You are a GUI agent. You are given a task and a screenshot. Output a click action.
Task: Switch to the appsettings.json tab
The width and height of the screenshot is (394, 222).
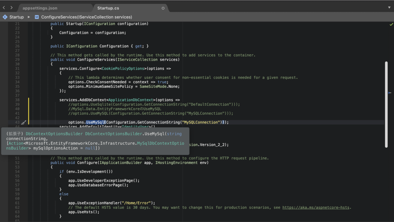click(x=40, y=8)
